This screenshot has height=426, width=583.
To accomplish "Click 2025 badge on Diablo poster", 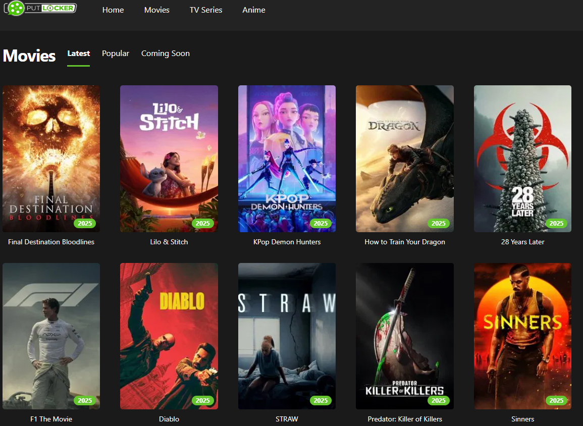I will point(202,400).
